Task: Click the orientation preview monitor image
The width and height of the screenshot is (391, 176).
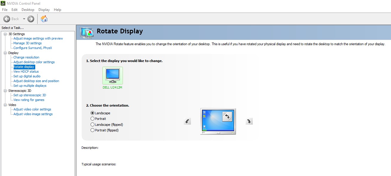Action: [x=218, y=121]
